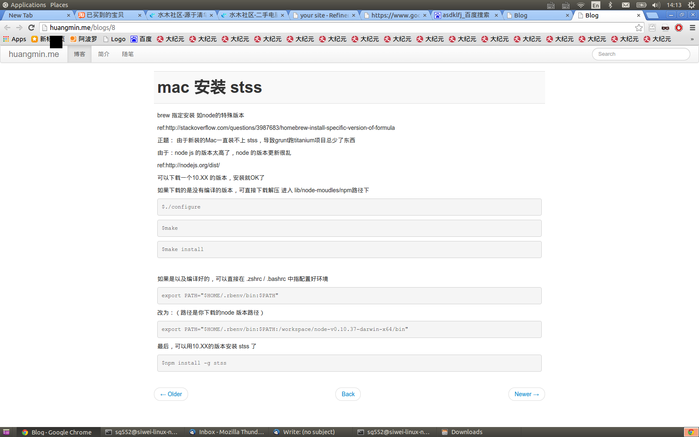Select the 随笔 tab

[128, 54]
